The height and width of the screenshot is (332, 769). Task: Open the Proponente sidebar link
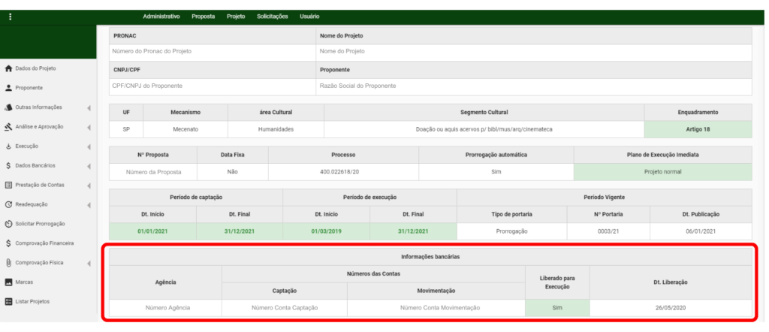29,89
